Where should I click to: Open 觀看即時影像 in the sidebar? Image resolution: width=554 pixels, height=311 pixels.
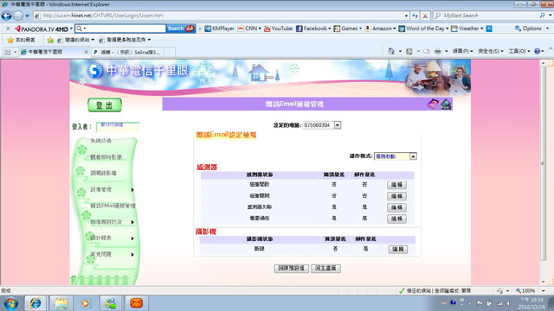coord(106,157)
